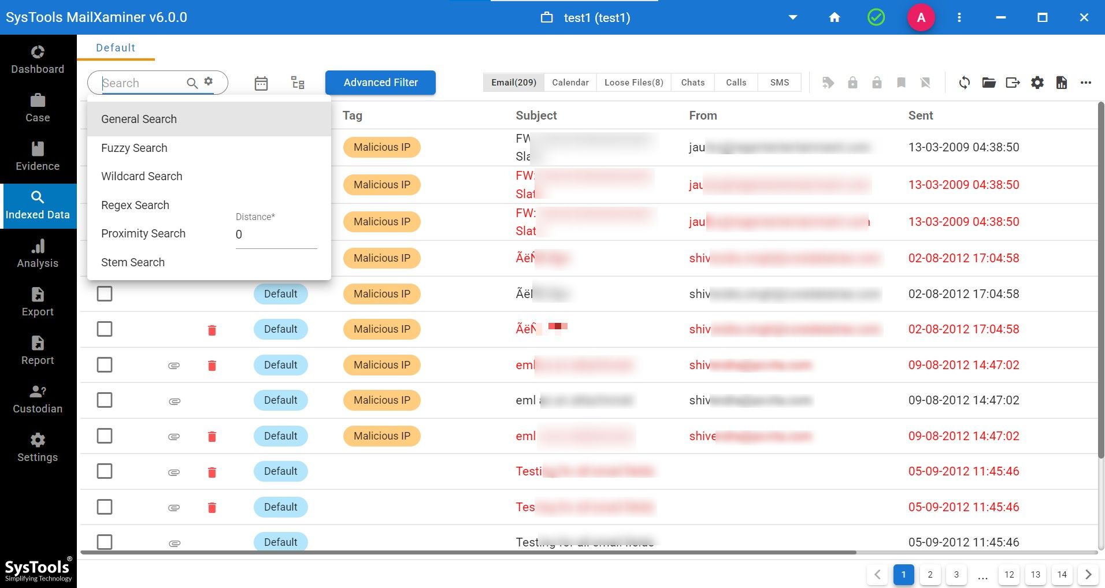This screenshot has width=1105, height=588.
Task: Refresh the email list
Action: [x=965, y=83]
